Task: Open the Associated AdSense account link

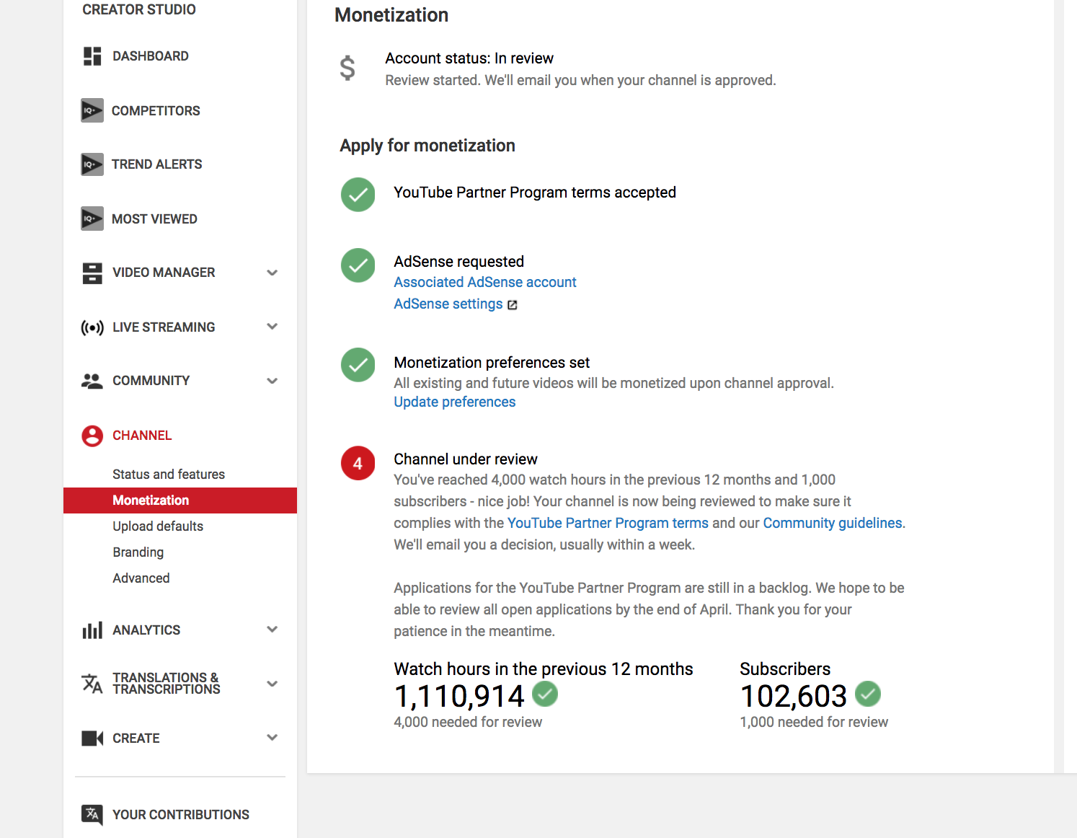Action: click(x=485, y=282)
